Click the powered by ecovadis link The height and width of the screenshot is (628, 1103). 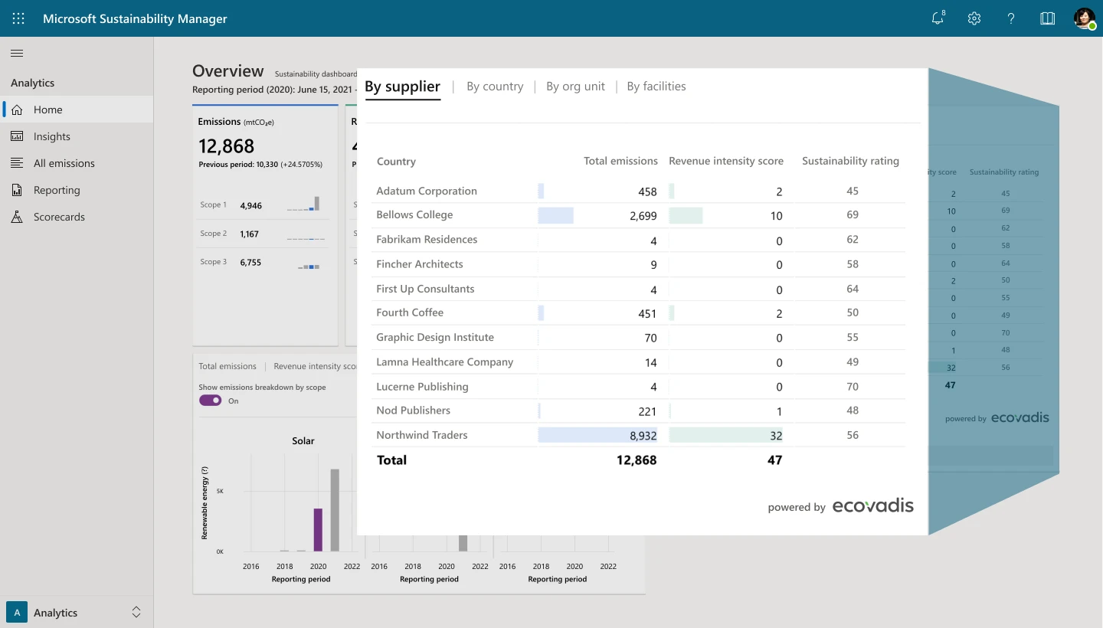tap(840, 505)
